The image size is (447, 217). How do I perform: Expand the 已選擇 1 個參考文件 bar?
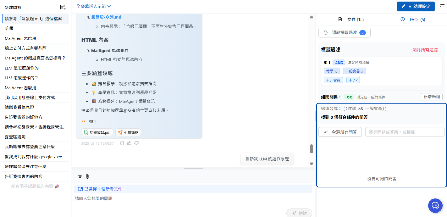(x=193, y=189)
